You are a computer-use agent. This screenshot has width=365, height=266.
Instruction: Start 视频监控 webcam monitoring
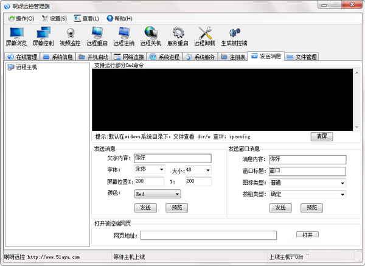pyautogui.click(x=70, y=36)
